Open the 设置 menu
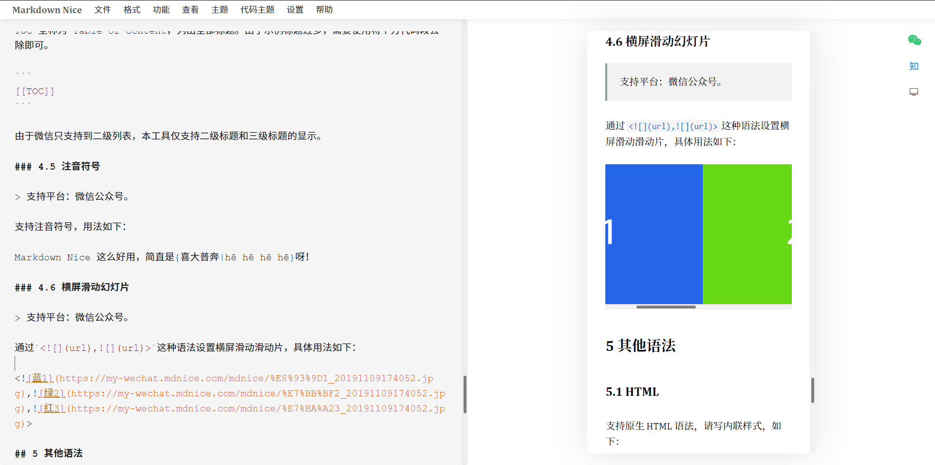The height and width of the screenshot is (465, 935). coord(295,10)
